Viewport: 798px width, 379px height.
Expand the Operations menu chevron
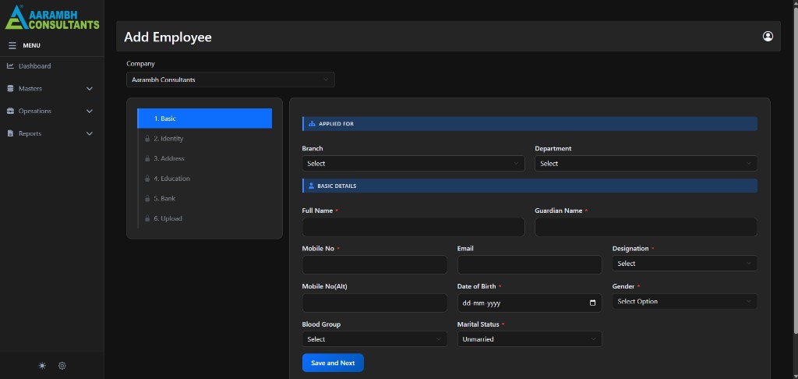coord(90,111)
